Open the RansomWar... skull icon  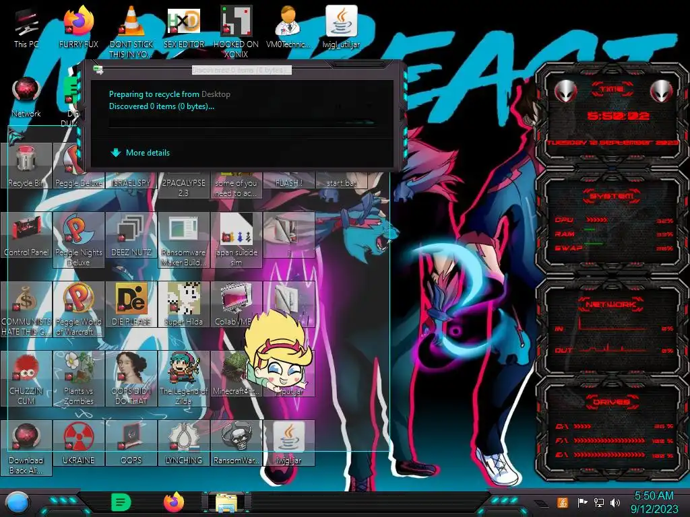click(x=236, y=443)
